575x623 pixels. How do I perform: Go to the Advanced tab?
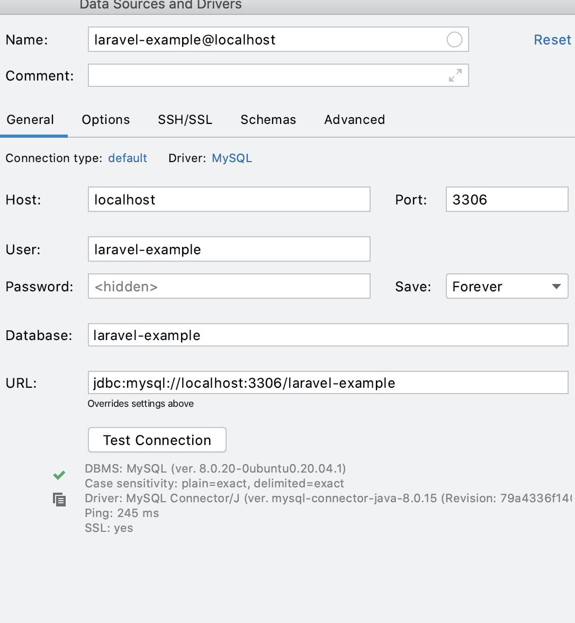355,120
